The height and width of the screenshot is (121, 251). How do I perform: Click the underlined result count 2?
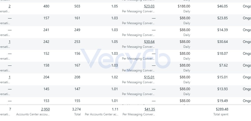click(10, 6)
